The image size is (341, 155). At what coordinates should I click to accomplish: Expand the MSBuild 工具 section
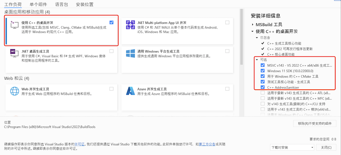[x=252, y=24]
